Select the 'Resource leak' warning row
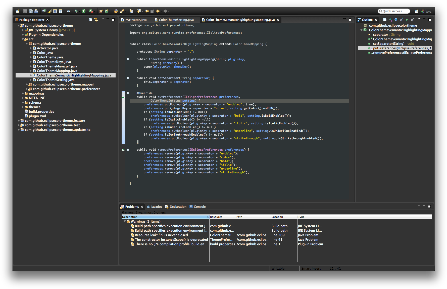Screen dimensions: 447x289 tap(161, 235)
